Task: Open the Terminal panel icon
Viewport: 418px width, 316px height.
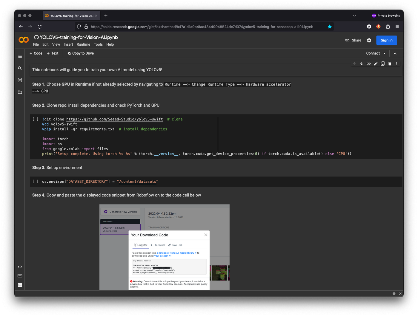Action: coord(20,285)
